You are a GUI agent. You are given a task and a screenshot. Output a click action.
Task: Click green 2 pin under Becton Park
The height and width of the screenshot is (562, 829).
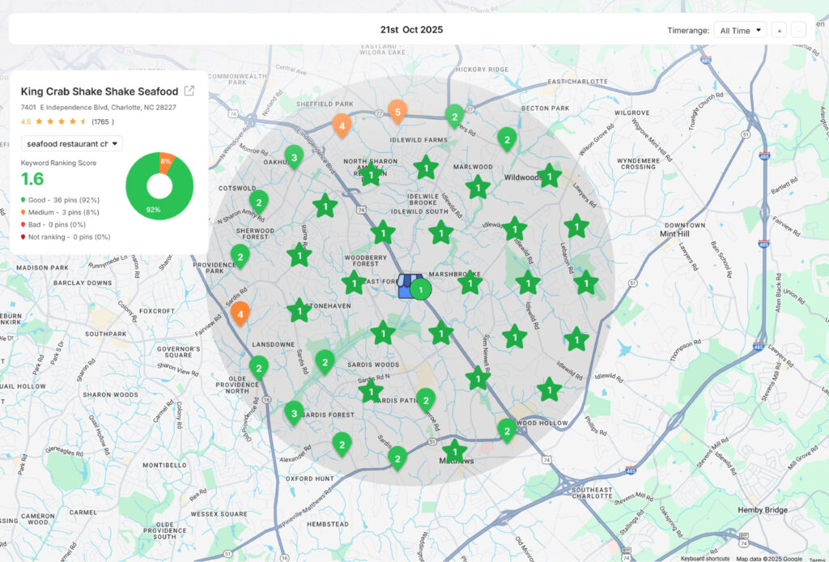(x=507, y=139)
